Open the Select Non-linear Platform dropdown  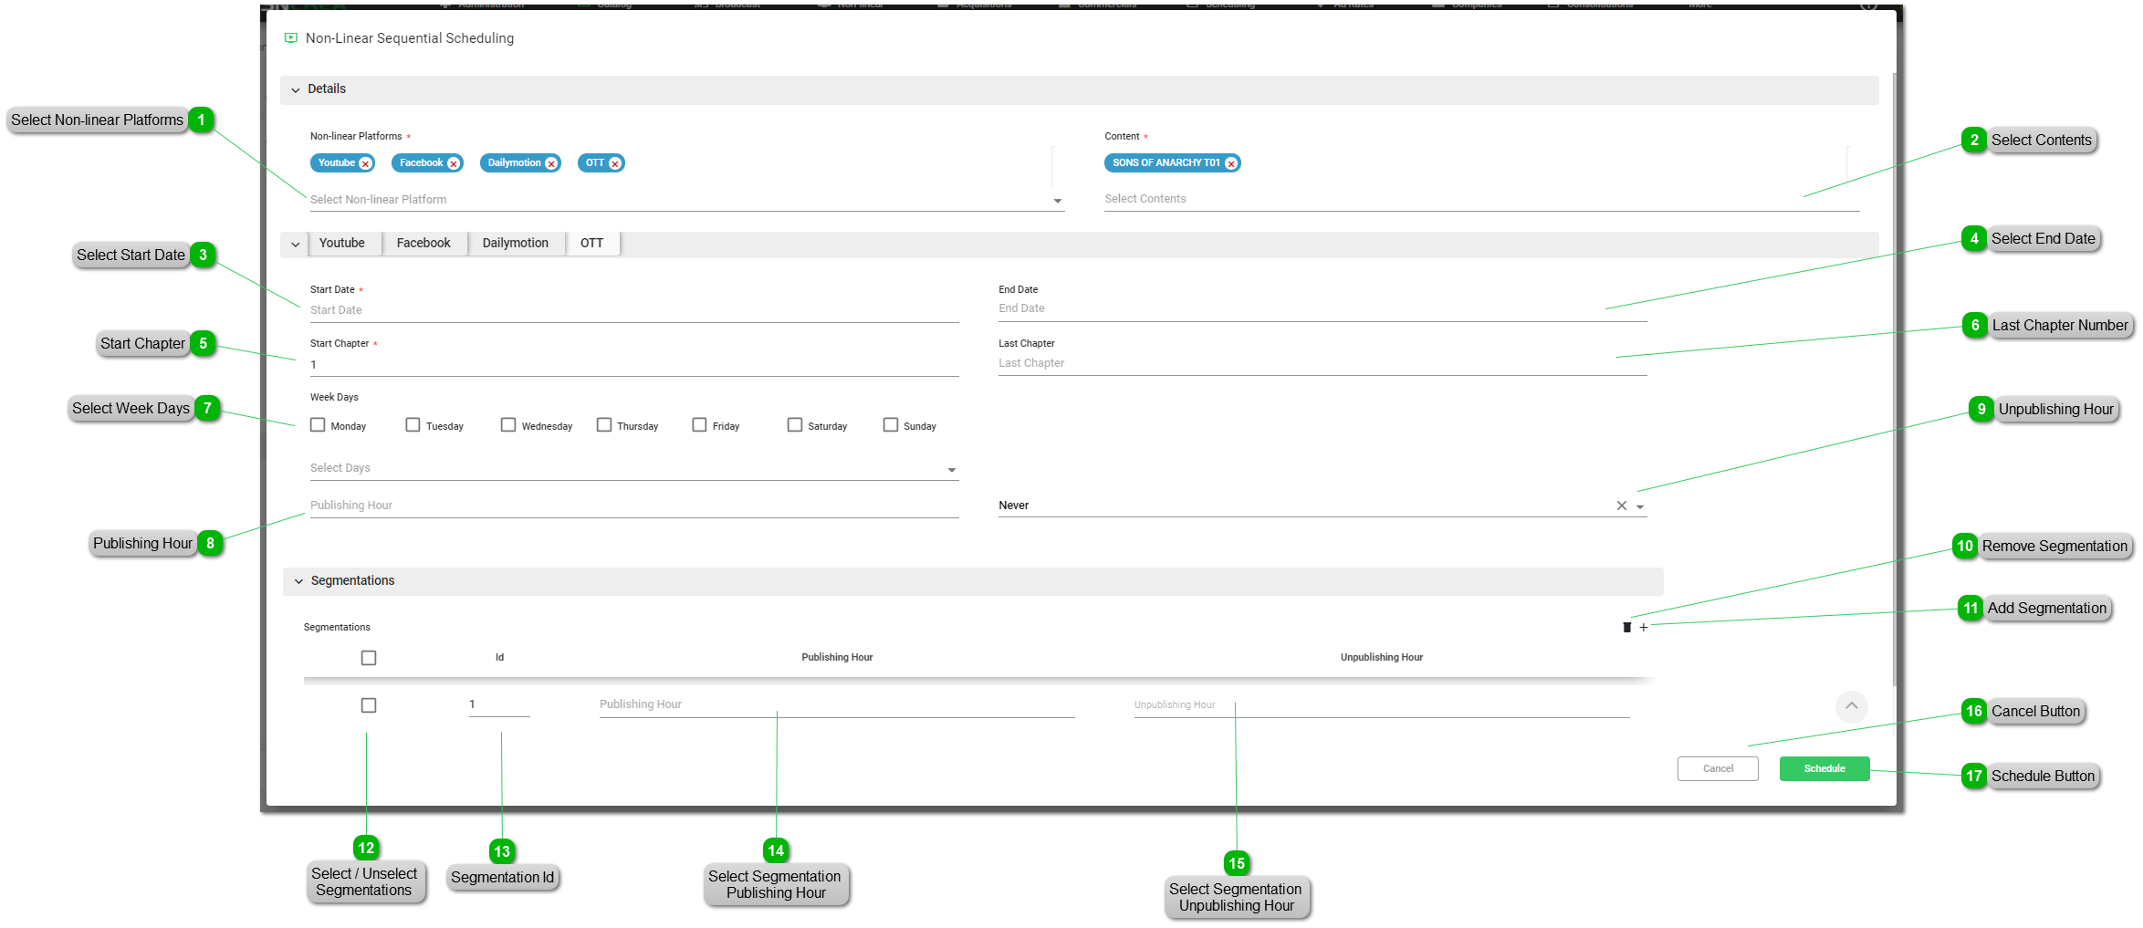[1058, 201]
